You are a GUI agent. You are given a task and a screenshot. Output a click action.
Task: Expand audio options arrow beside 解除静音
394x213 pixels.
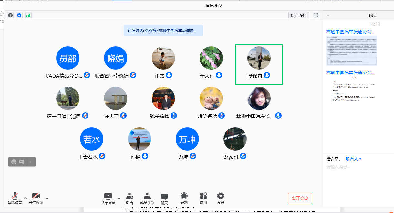pyautogui.click(x=26, y=198)
